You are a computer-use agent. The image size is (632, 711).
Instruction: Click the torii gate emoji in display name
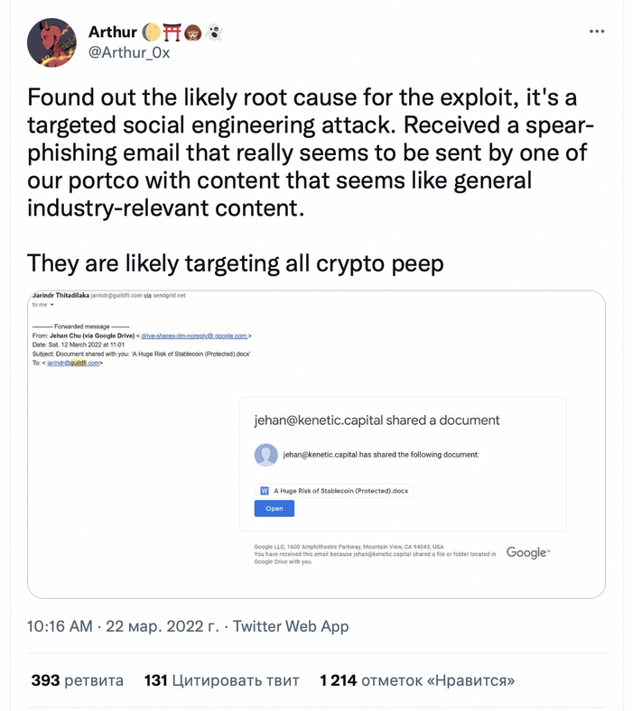point(172,32)
